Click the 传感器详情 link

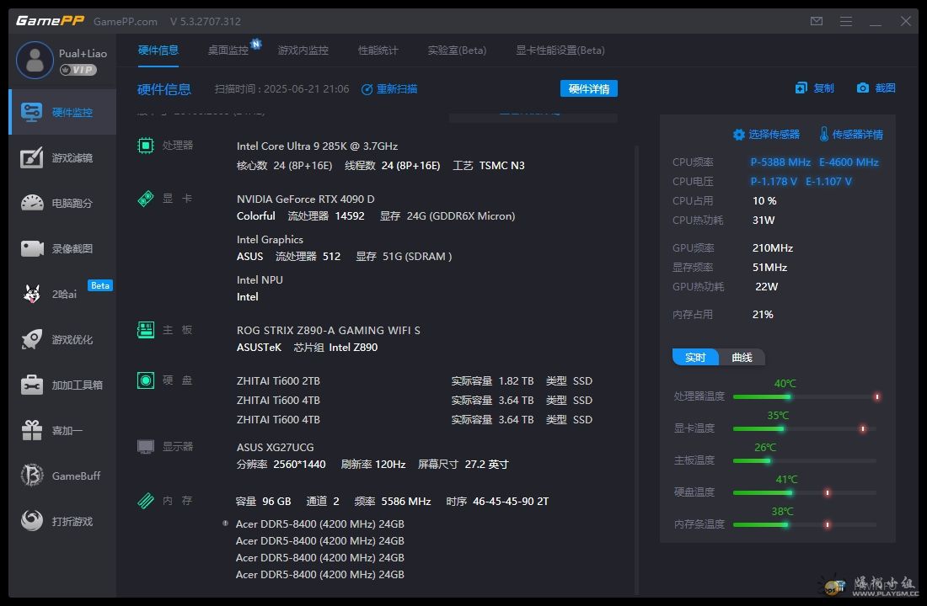857,135
